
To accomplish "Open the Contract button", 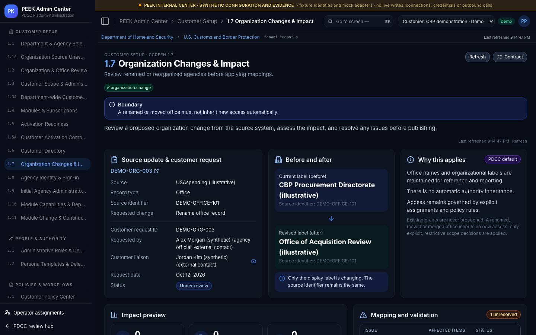I will point(510,57).
